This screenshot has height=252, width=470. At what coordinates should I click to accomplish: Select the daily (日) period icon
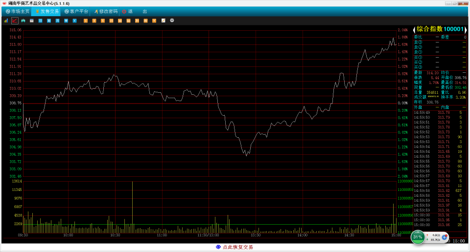[40, 21]
